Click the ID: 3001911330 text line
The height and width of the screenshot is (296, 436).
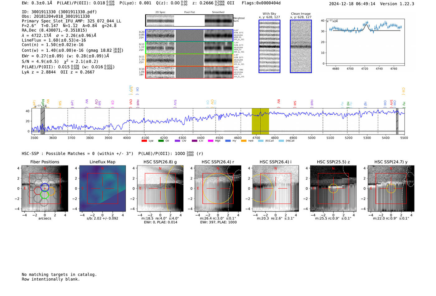(59, 12)
